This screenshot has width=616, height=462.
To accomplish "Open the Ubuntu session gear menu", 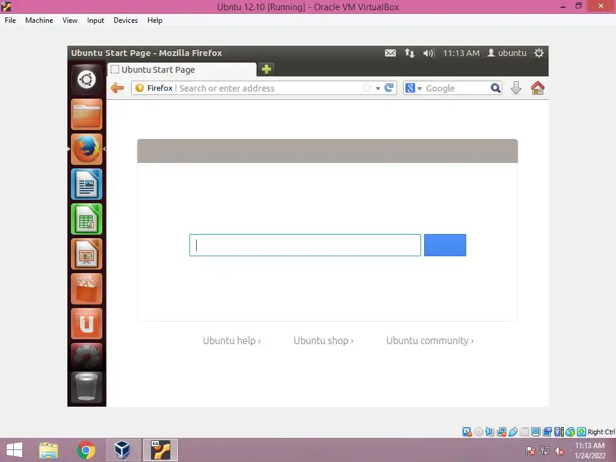I will click(538, 53).
